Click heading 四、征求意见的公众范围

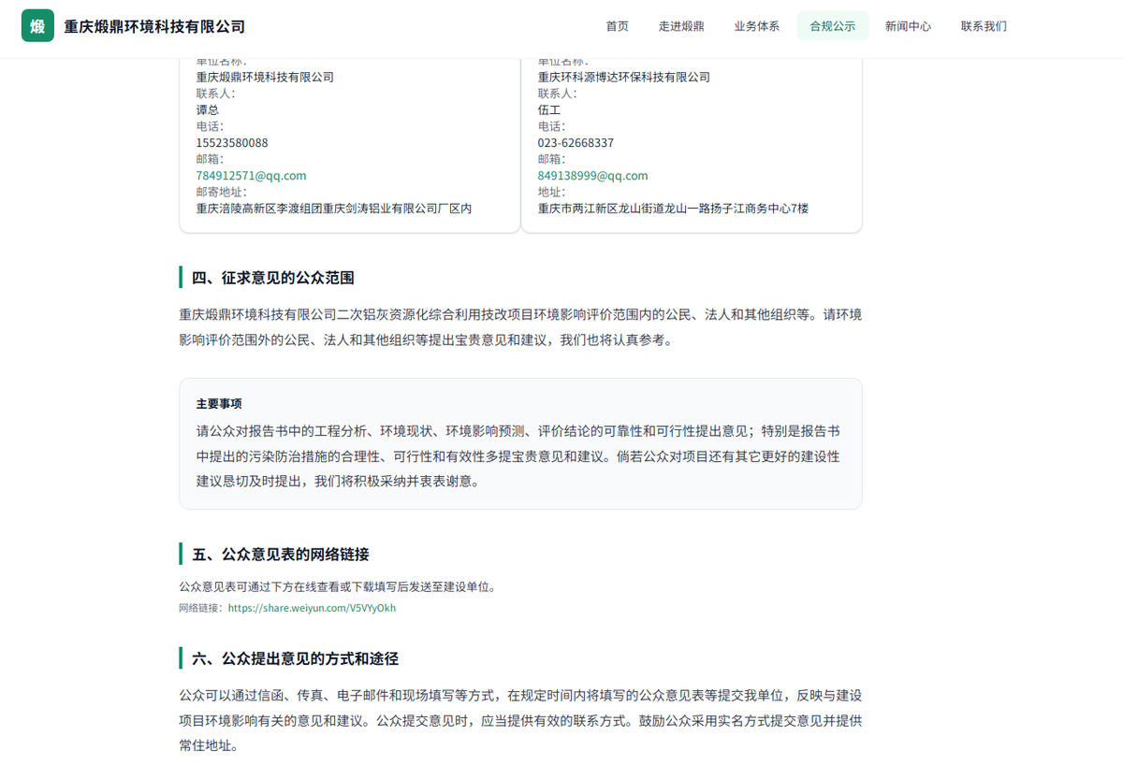[272, 278]
